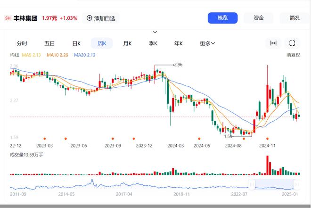Click the 添加自选 button
Screen dimensions: 311x208
click(x=101, y=18)
